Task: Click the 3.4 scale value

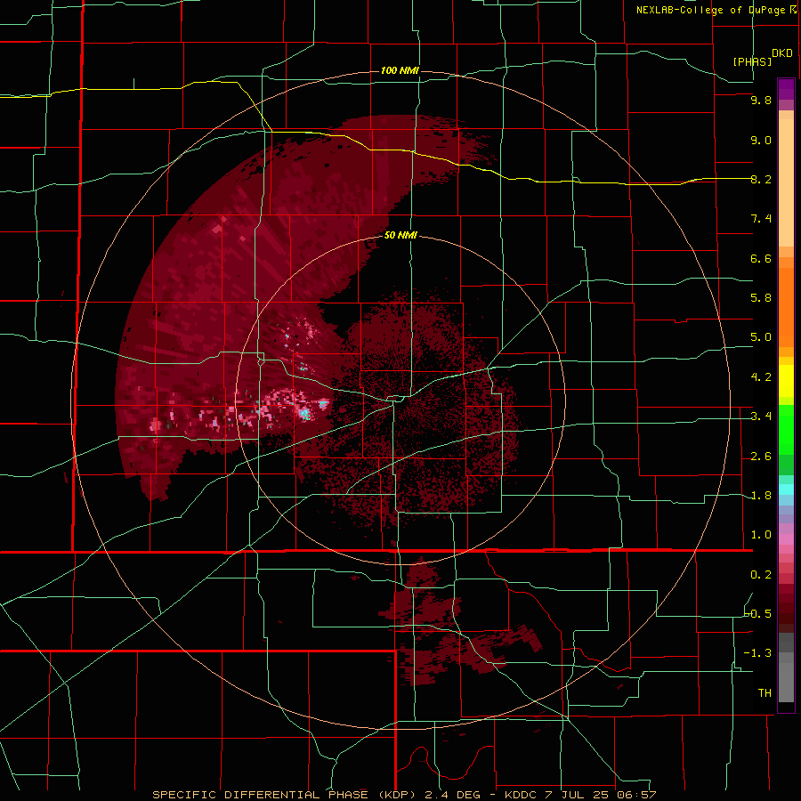Action: click(761, 417)
